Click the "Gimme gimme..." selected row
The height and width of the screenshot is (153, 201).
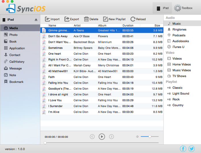click(x=102, y=30)
